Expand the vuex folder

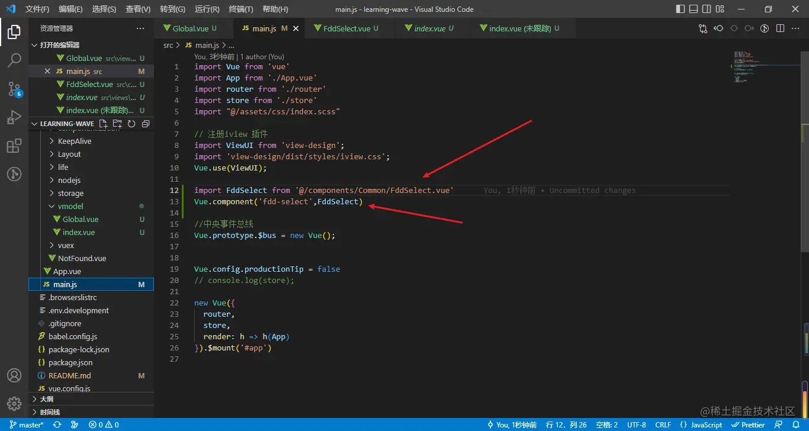[91, 245]
